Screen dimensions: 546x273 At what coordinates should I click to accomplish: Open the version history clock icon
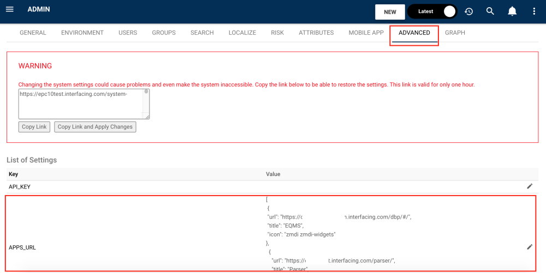click(x=468, y=11)
